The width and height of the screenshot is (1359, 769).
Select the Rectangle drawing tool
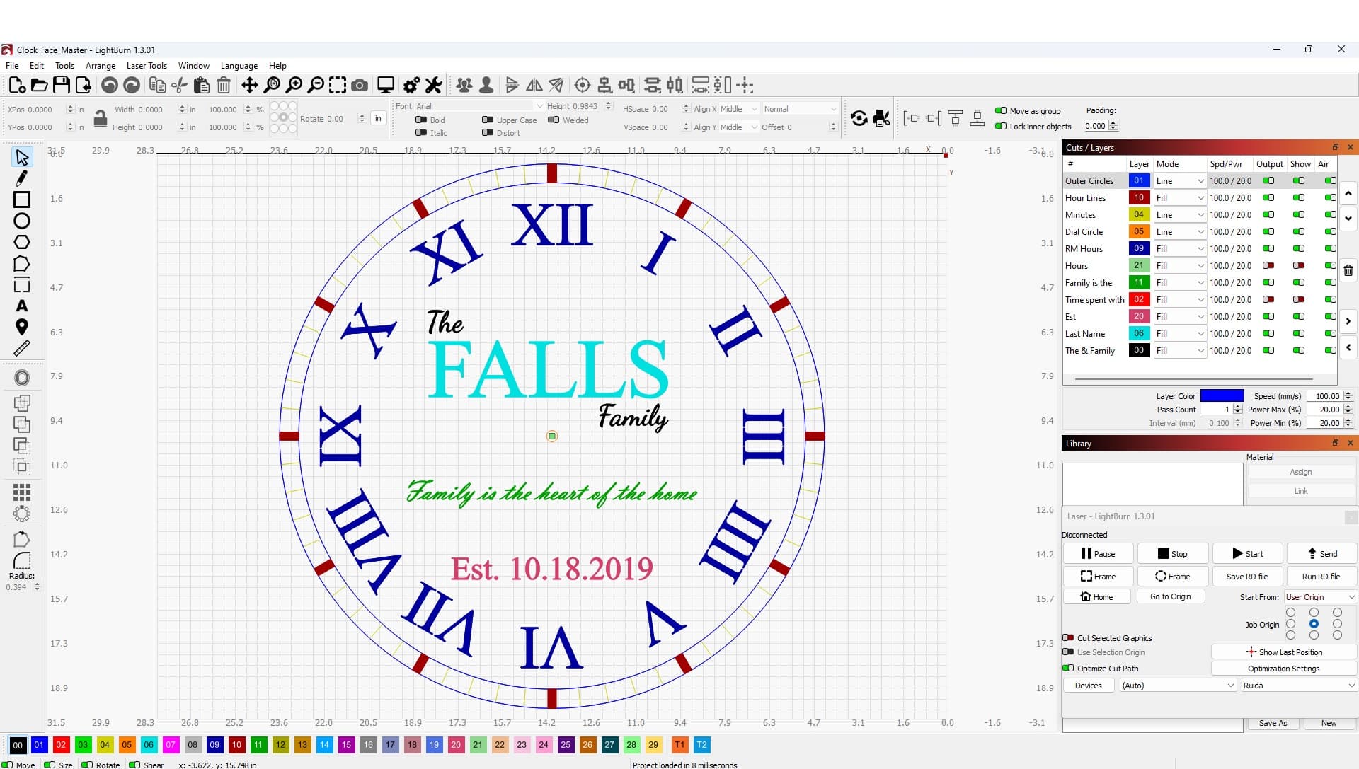tap(21, 200)
